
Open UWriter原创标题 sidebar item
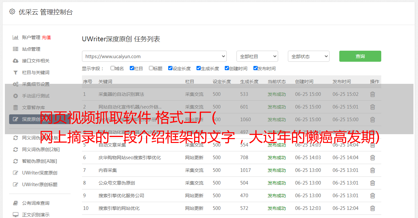click(x=40, y=185)
